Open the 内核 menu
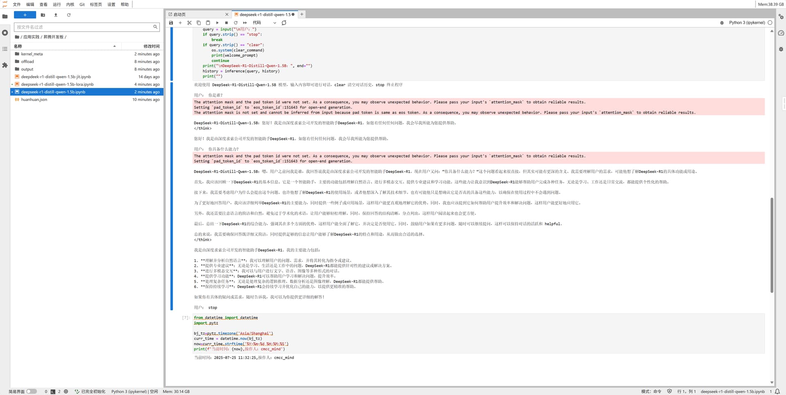The image size is (786, 395). coord(70,4)
